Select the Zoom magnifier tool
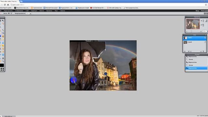 coord(3,61)
